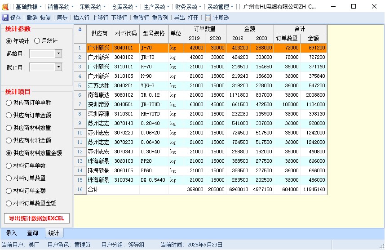Choose the 材料订单数量 radio option

point(9,178)
